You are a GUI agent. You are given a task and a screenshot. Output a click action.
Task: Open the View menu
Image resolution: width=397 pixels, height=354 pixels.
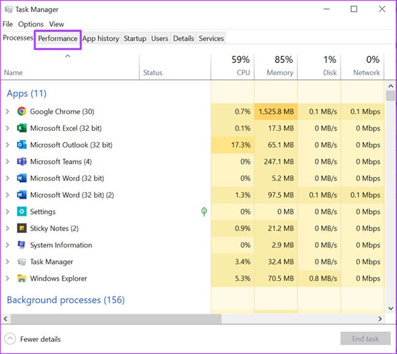tap(56, 24)
